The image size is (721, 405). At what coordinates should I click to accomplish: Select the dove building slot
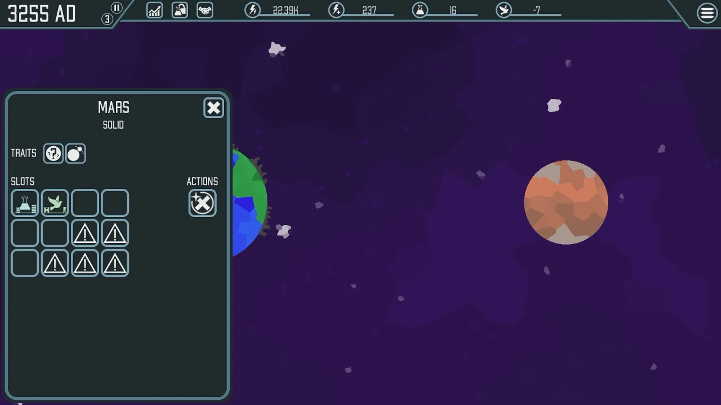point(55,203)
